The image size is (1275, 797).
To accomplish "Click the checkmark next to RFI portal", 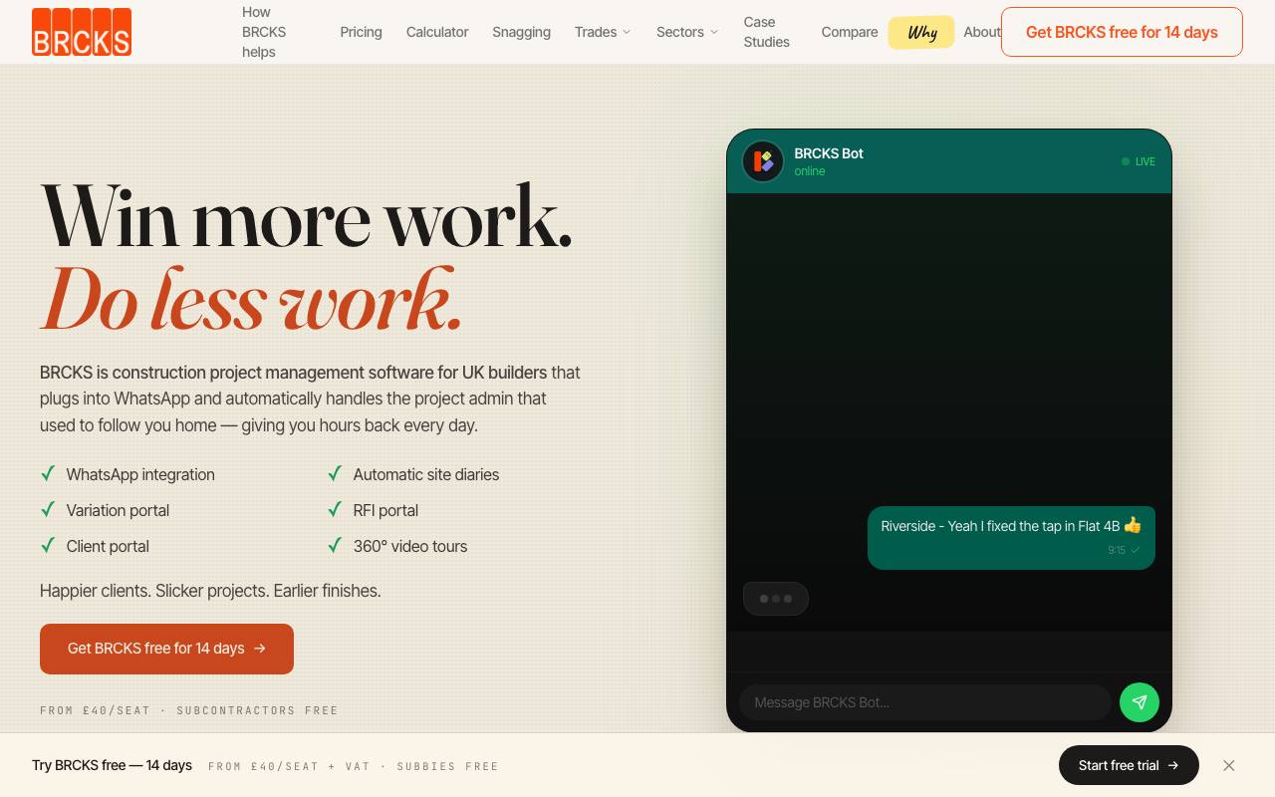I will [335, 509].
